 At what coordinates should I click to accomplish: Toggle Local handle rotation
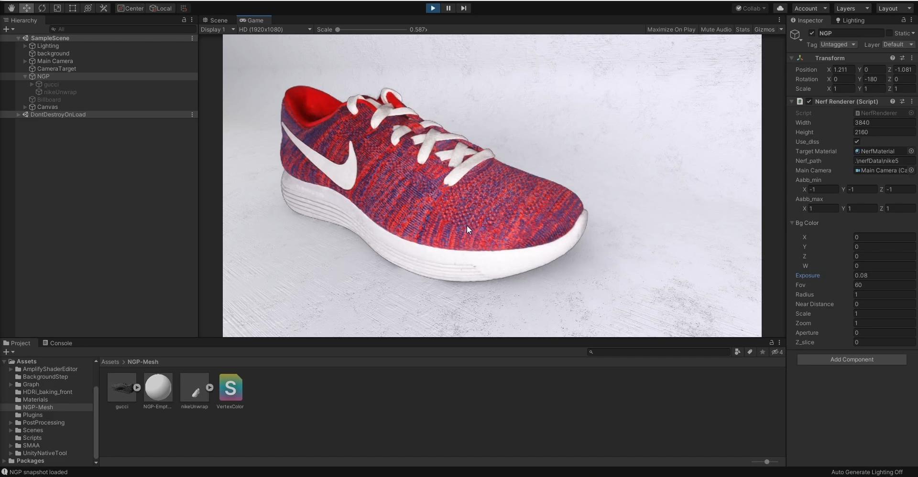(161, 8)
